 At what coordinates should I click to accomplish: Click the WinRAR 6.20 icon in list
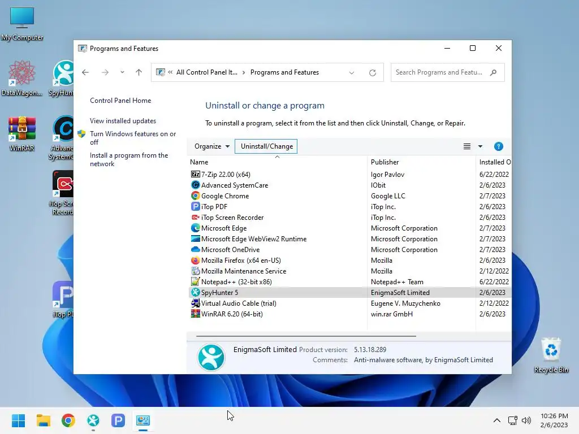click(195, 314)
